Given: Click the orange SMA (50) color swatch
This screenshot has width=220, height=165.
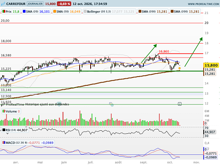Looking at the screenshot, I should click(x=55, y=11).
